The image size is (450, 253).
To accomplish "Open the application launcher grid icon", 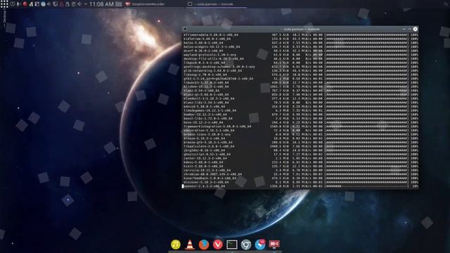I will click(x=4, y=4).
